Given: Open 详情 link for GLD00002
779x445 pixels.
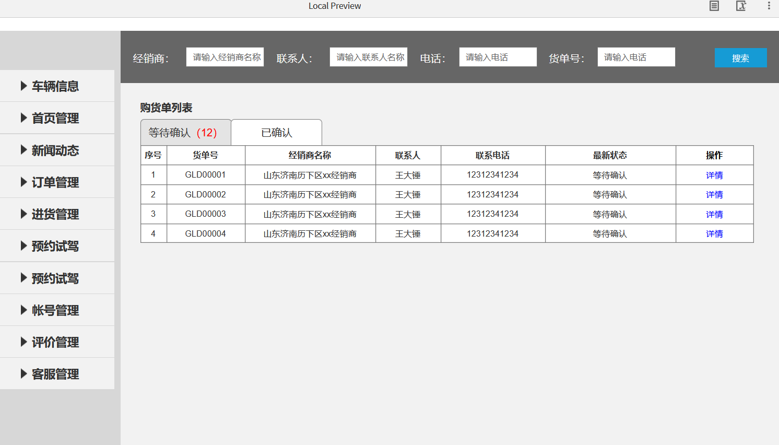Looking at the screenshot, I should 714,194.
